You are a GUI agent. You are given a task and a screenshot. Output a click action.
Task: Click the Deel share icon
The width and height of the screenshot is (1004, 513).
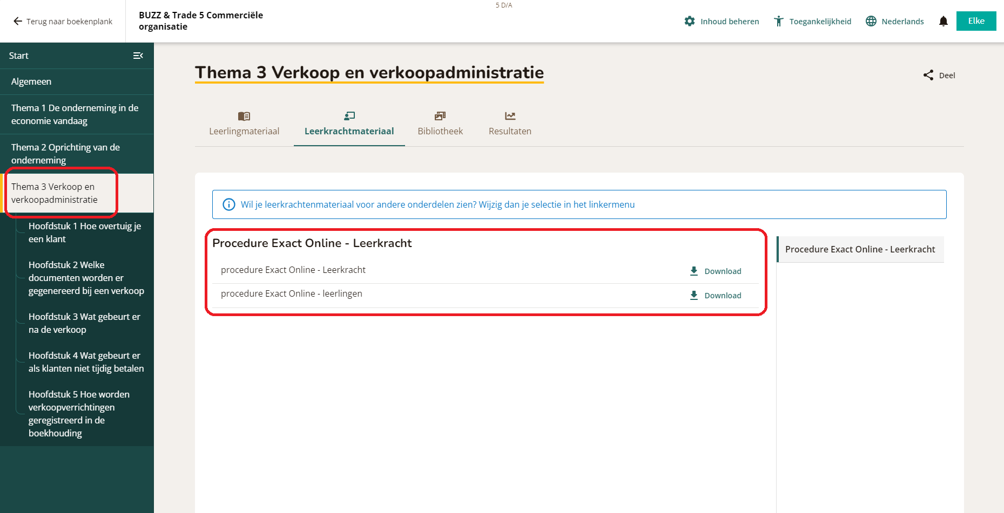[x=928, y=75]
